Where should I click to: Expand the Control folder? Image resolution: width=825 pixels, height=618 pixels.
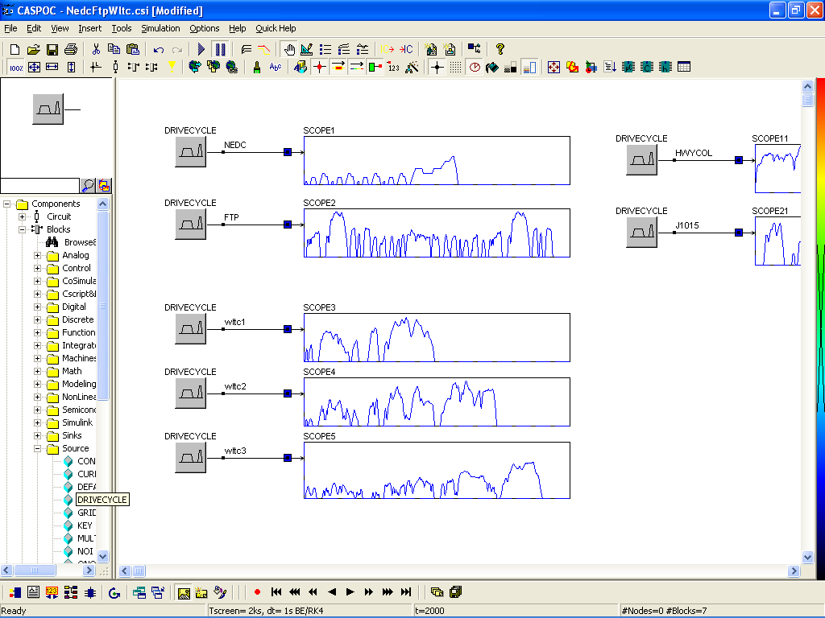pos(37,268)
